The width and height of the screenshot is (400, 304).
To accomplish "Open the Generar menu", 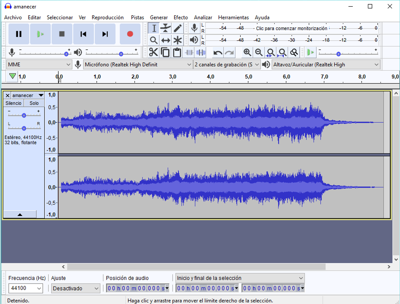I will (x=159, y=17).
